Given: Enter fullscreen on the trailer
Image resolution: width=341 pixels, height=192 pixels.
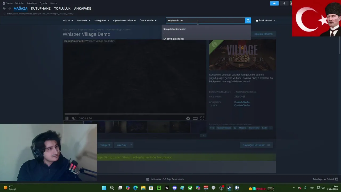Looking at the screenshot, I should [x=202, y=118].
